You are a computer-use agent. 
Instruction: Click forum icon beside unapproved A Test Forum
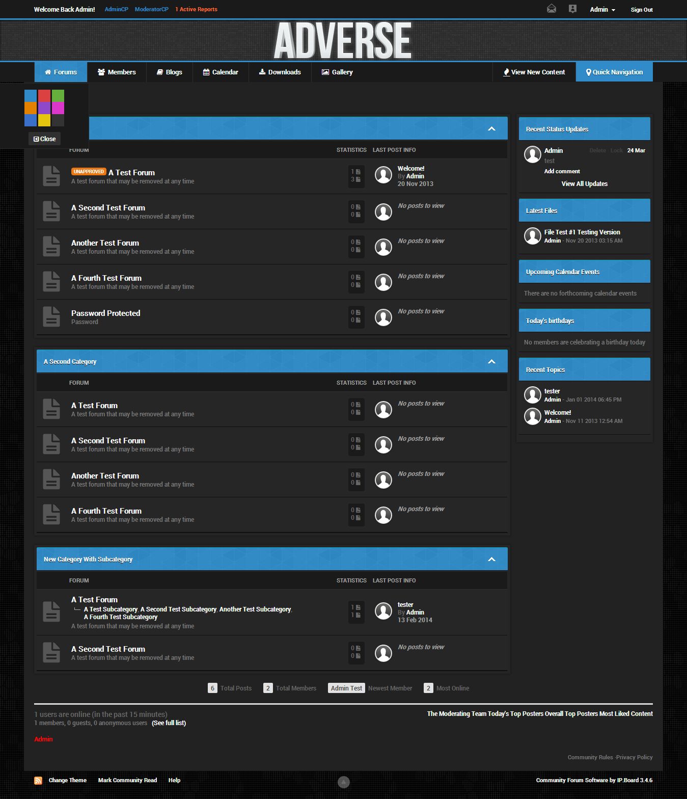click(51, 176)
